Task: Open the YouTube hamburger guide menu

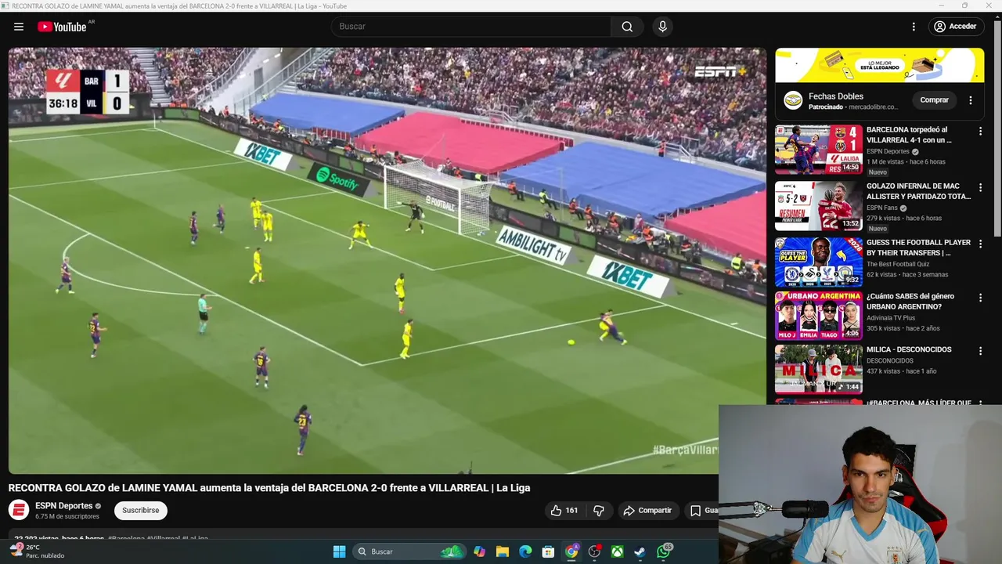Action: click(x=19, y=27)
